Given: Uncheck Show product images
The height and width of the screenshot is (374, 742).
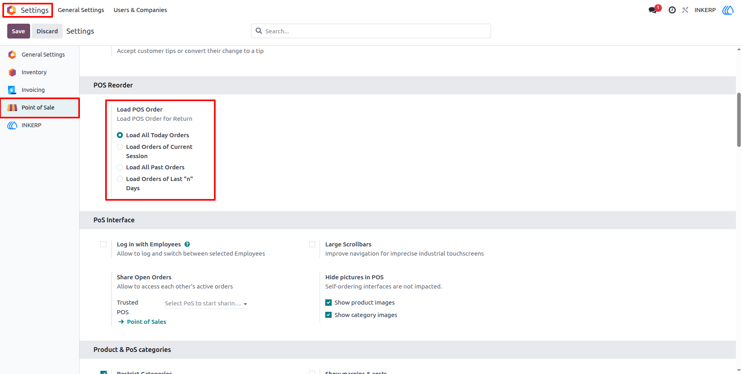Looking at the screenshot, I should coord(328,303).
